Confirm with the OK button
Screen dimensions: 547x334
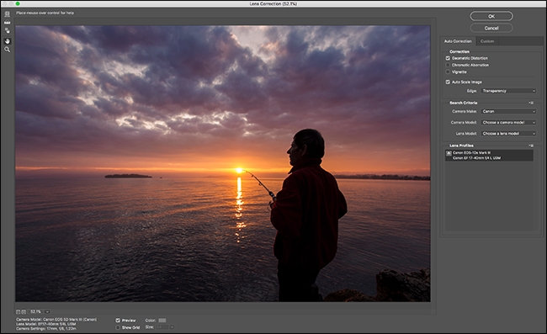491,16
